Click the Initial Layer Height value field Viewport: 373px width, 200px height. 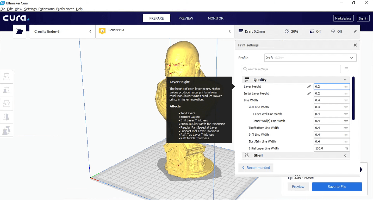(332, 93)
